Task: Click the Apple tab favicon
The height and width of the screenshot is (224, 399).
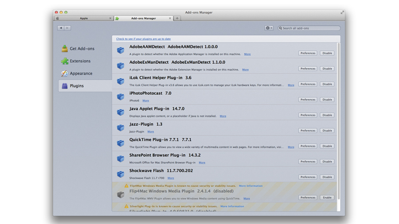Action: click(x=58, y=18)
